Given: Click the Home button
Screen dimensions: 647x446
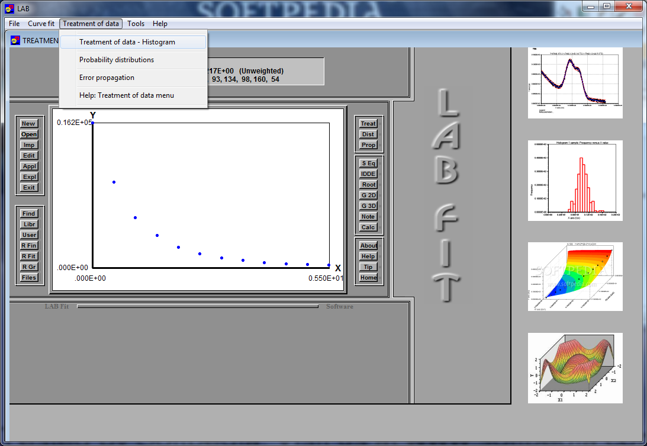Looking at the screenshot, I should (x=368, y=278).
